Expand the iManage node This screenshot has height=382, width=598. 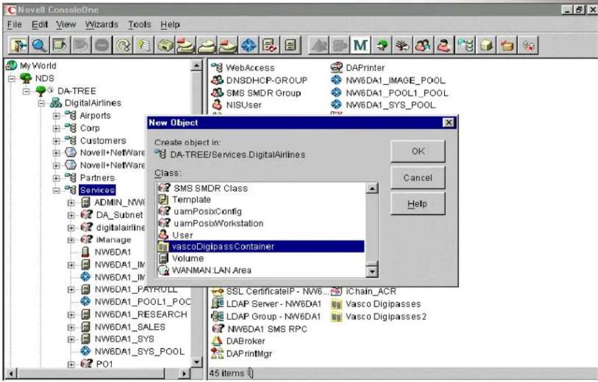[71, 240]
